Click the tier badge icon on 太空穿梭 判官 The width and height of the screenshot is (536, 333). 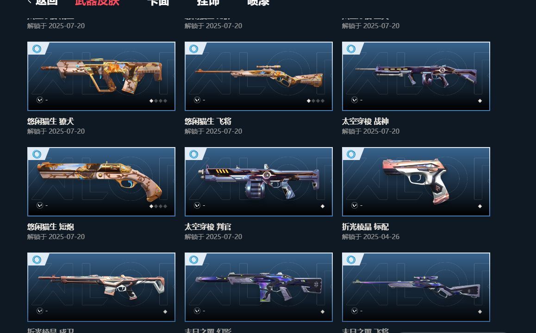pyautogui.click(x=194, y=154)
